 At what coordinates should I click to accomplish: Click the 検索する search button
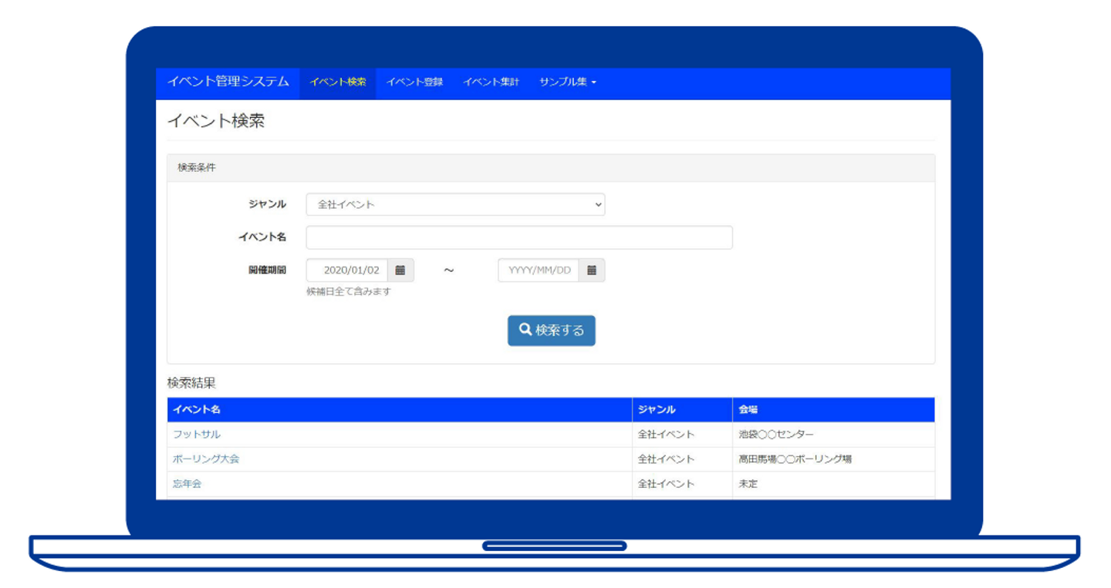point(552,331)
